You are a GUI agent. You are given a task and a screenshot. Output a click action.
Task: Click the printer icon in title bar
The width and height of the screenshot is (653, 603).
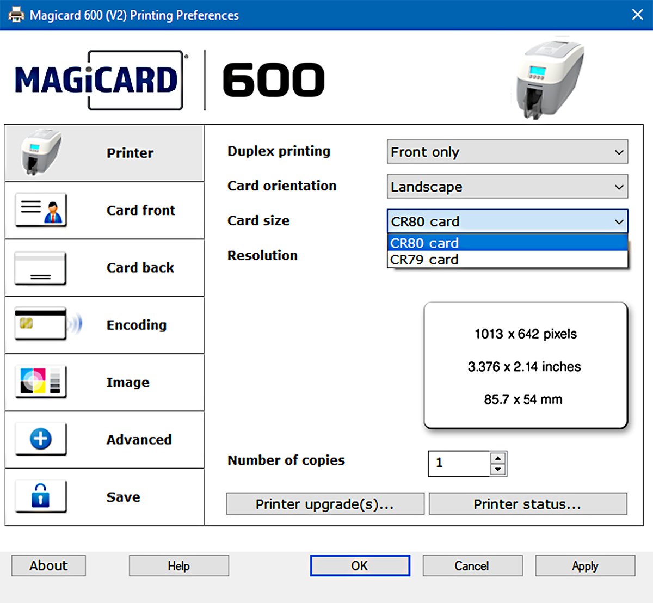16,15
